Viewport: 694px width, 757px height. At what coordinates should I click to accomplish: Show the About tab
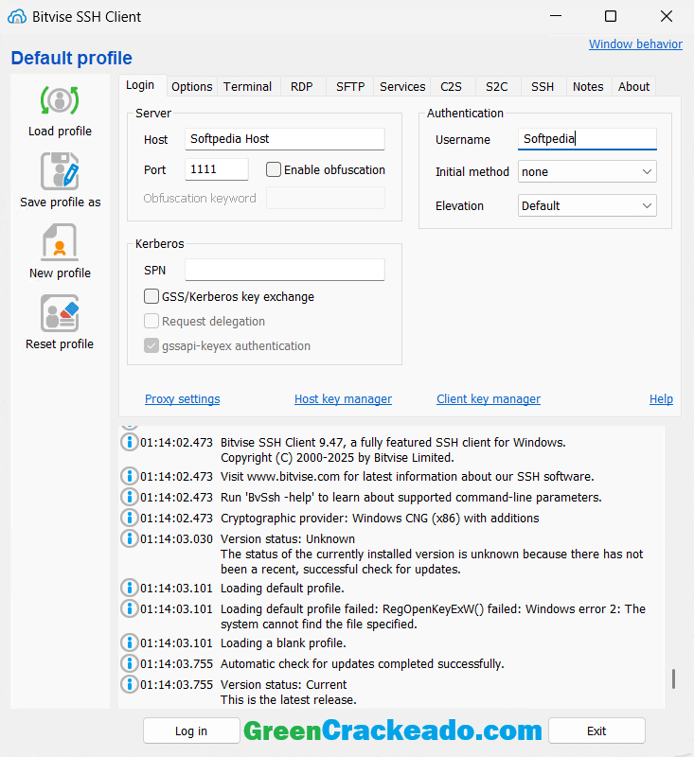click(633, 86)
